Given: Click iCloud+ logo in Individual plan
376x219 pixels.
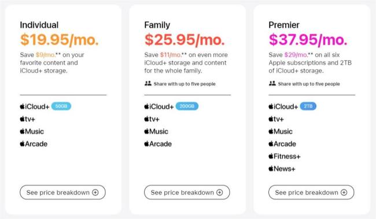Looking at the screenshot, I should [35, 106].
